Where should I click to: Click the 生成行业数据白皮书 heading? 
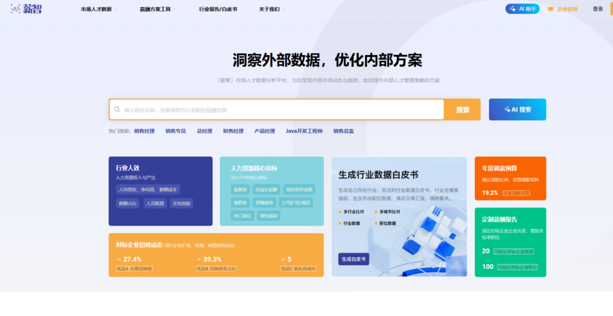click(x=378, y=175)
